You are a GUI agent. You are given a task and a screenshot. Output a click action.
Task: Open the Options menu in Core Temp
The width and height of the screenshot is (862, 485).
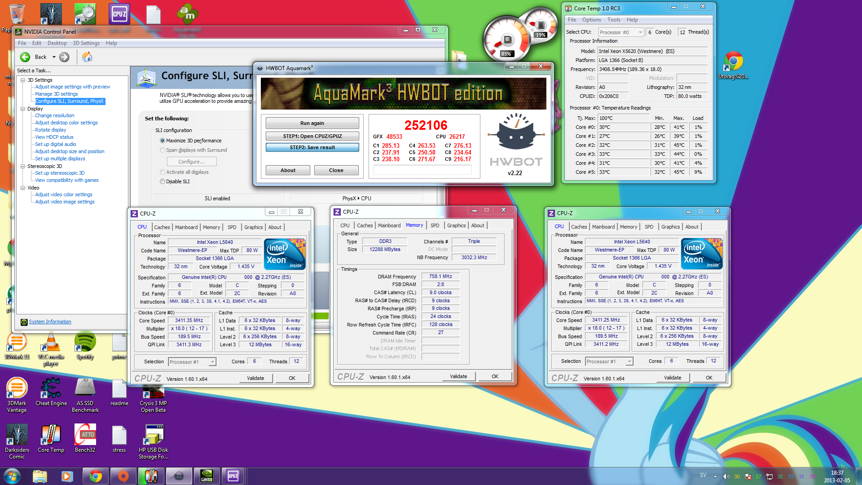[x=591, y=20]
